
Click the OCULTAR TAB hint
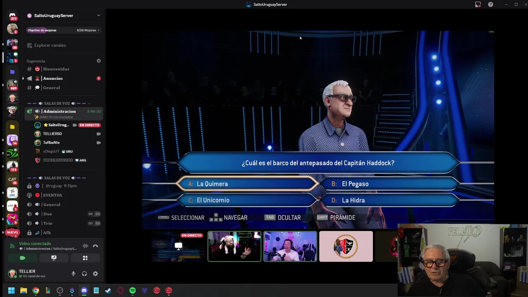click(x=283, y=218)
